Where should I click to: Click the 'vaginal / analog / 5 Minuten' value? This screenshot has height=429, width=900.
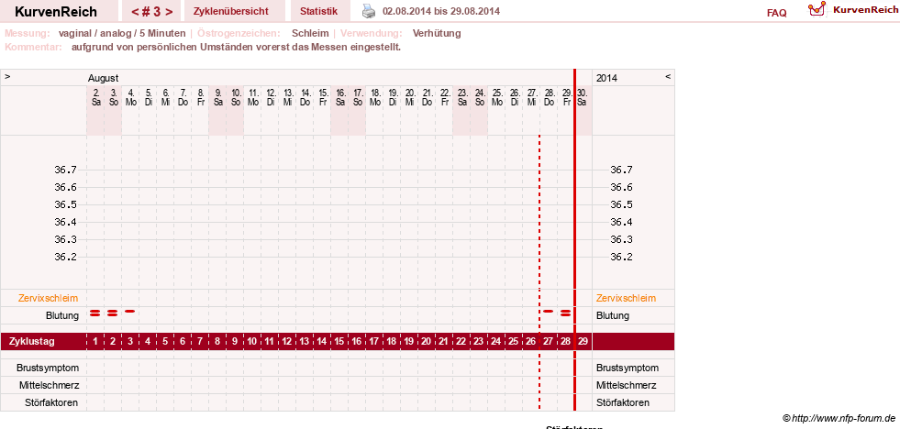click(x=122, y=33)
